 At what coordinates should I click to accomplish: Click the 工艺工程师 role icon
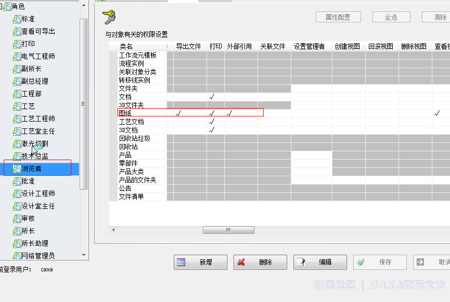17,119
